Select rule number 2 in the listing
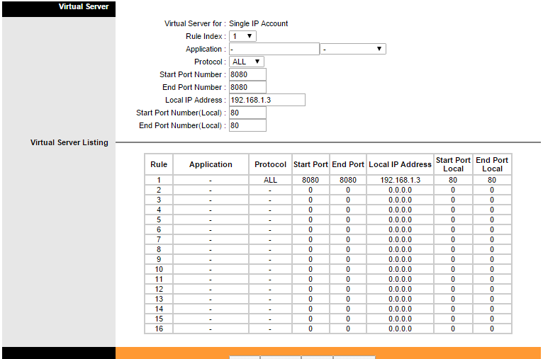 pos(159,190)
